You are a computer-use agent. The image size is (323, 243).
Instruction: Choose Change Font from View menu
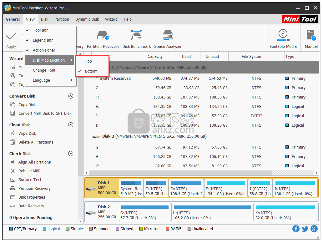pyautogui.click(x=44, y=70)
